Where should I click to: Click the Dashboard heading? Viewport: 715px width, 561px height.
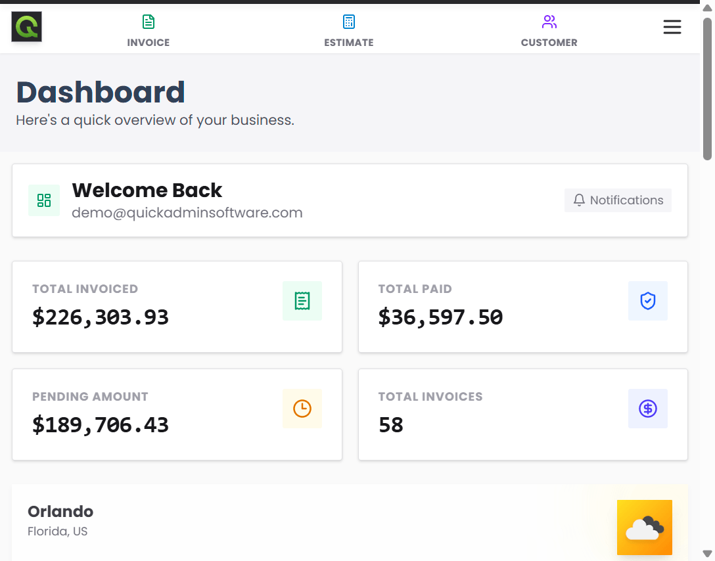point(101,93)
